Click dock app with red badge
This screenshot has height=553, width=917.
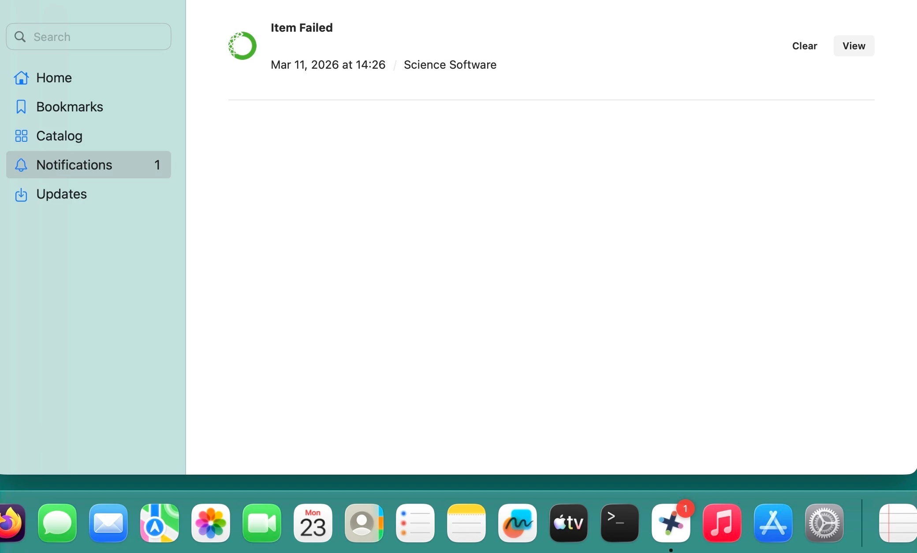[x=671, y=523]
